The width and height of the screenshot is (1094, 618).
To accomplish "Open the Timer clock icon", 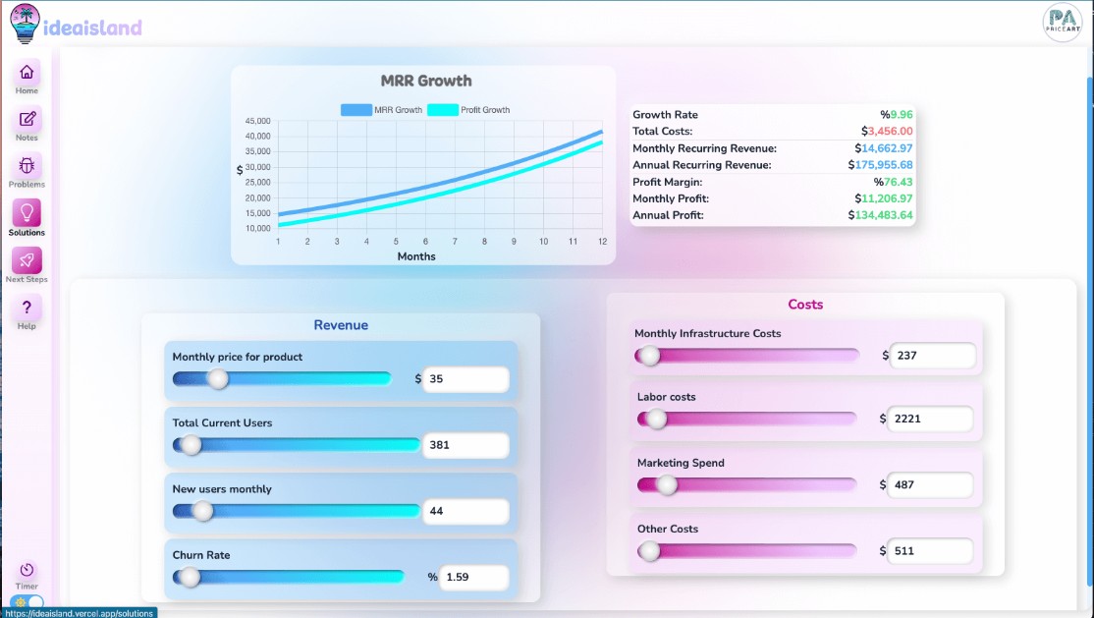I will click(27, 570).
